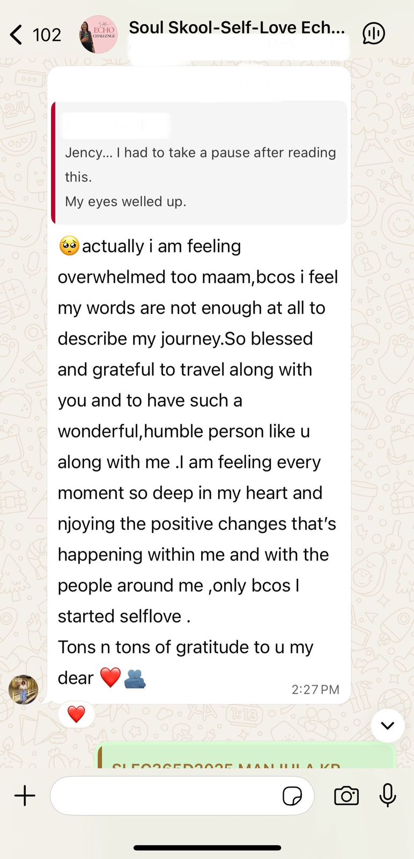Image resolution: width=414 pixels, height=859 pixels.
Task: Tap the red heart emoji after "dear"
Action: (110, 678)
